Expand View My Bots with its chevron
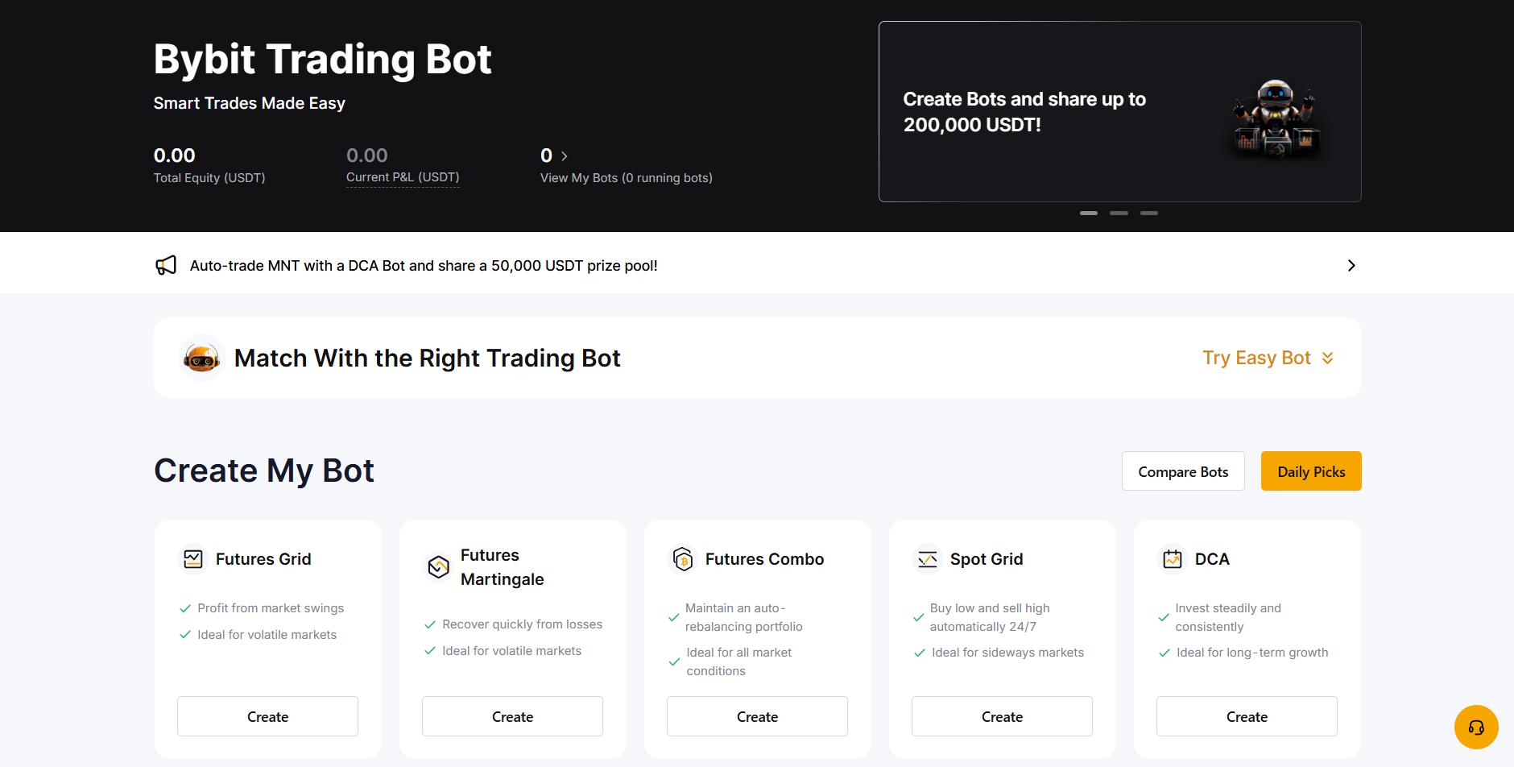Image resolution: width=1514 pixels, height=767 pixels. coord(564,155)
